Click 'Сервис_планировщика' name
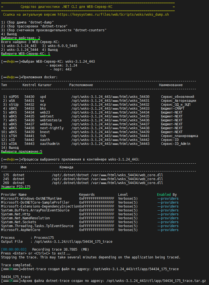Image resolution: width=209 pixels, height=285 pixels. tap(179, 136)
